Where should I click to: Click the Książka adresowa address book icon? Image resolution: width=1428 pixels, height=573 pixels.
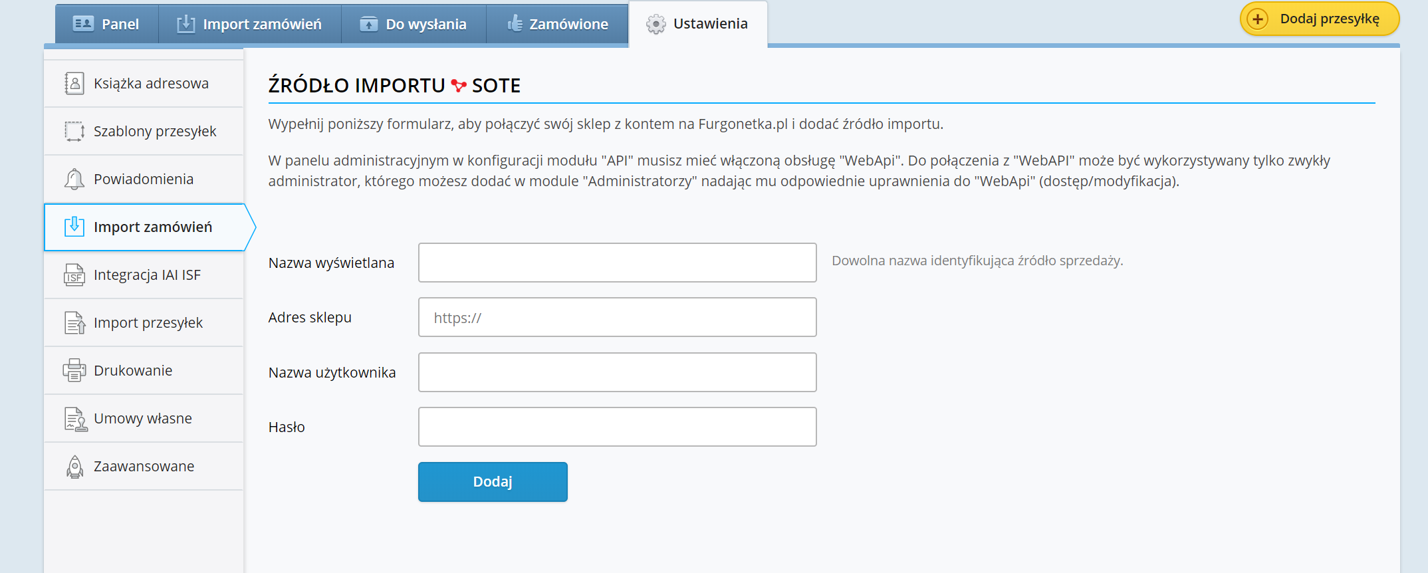tap(74, 84)
